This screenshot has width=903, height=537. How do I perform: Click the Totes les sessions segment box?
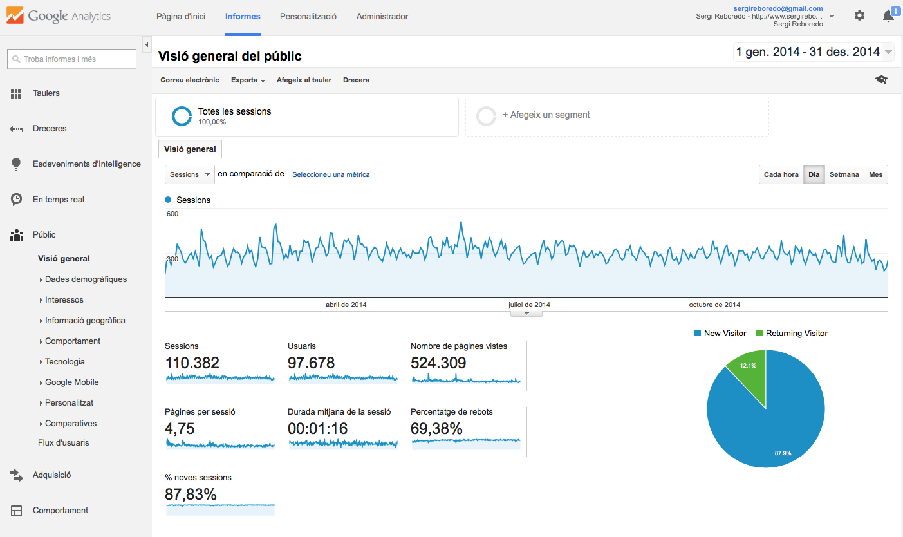[307, 117]
